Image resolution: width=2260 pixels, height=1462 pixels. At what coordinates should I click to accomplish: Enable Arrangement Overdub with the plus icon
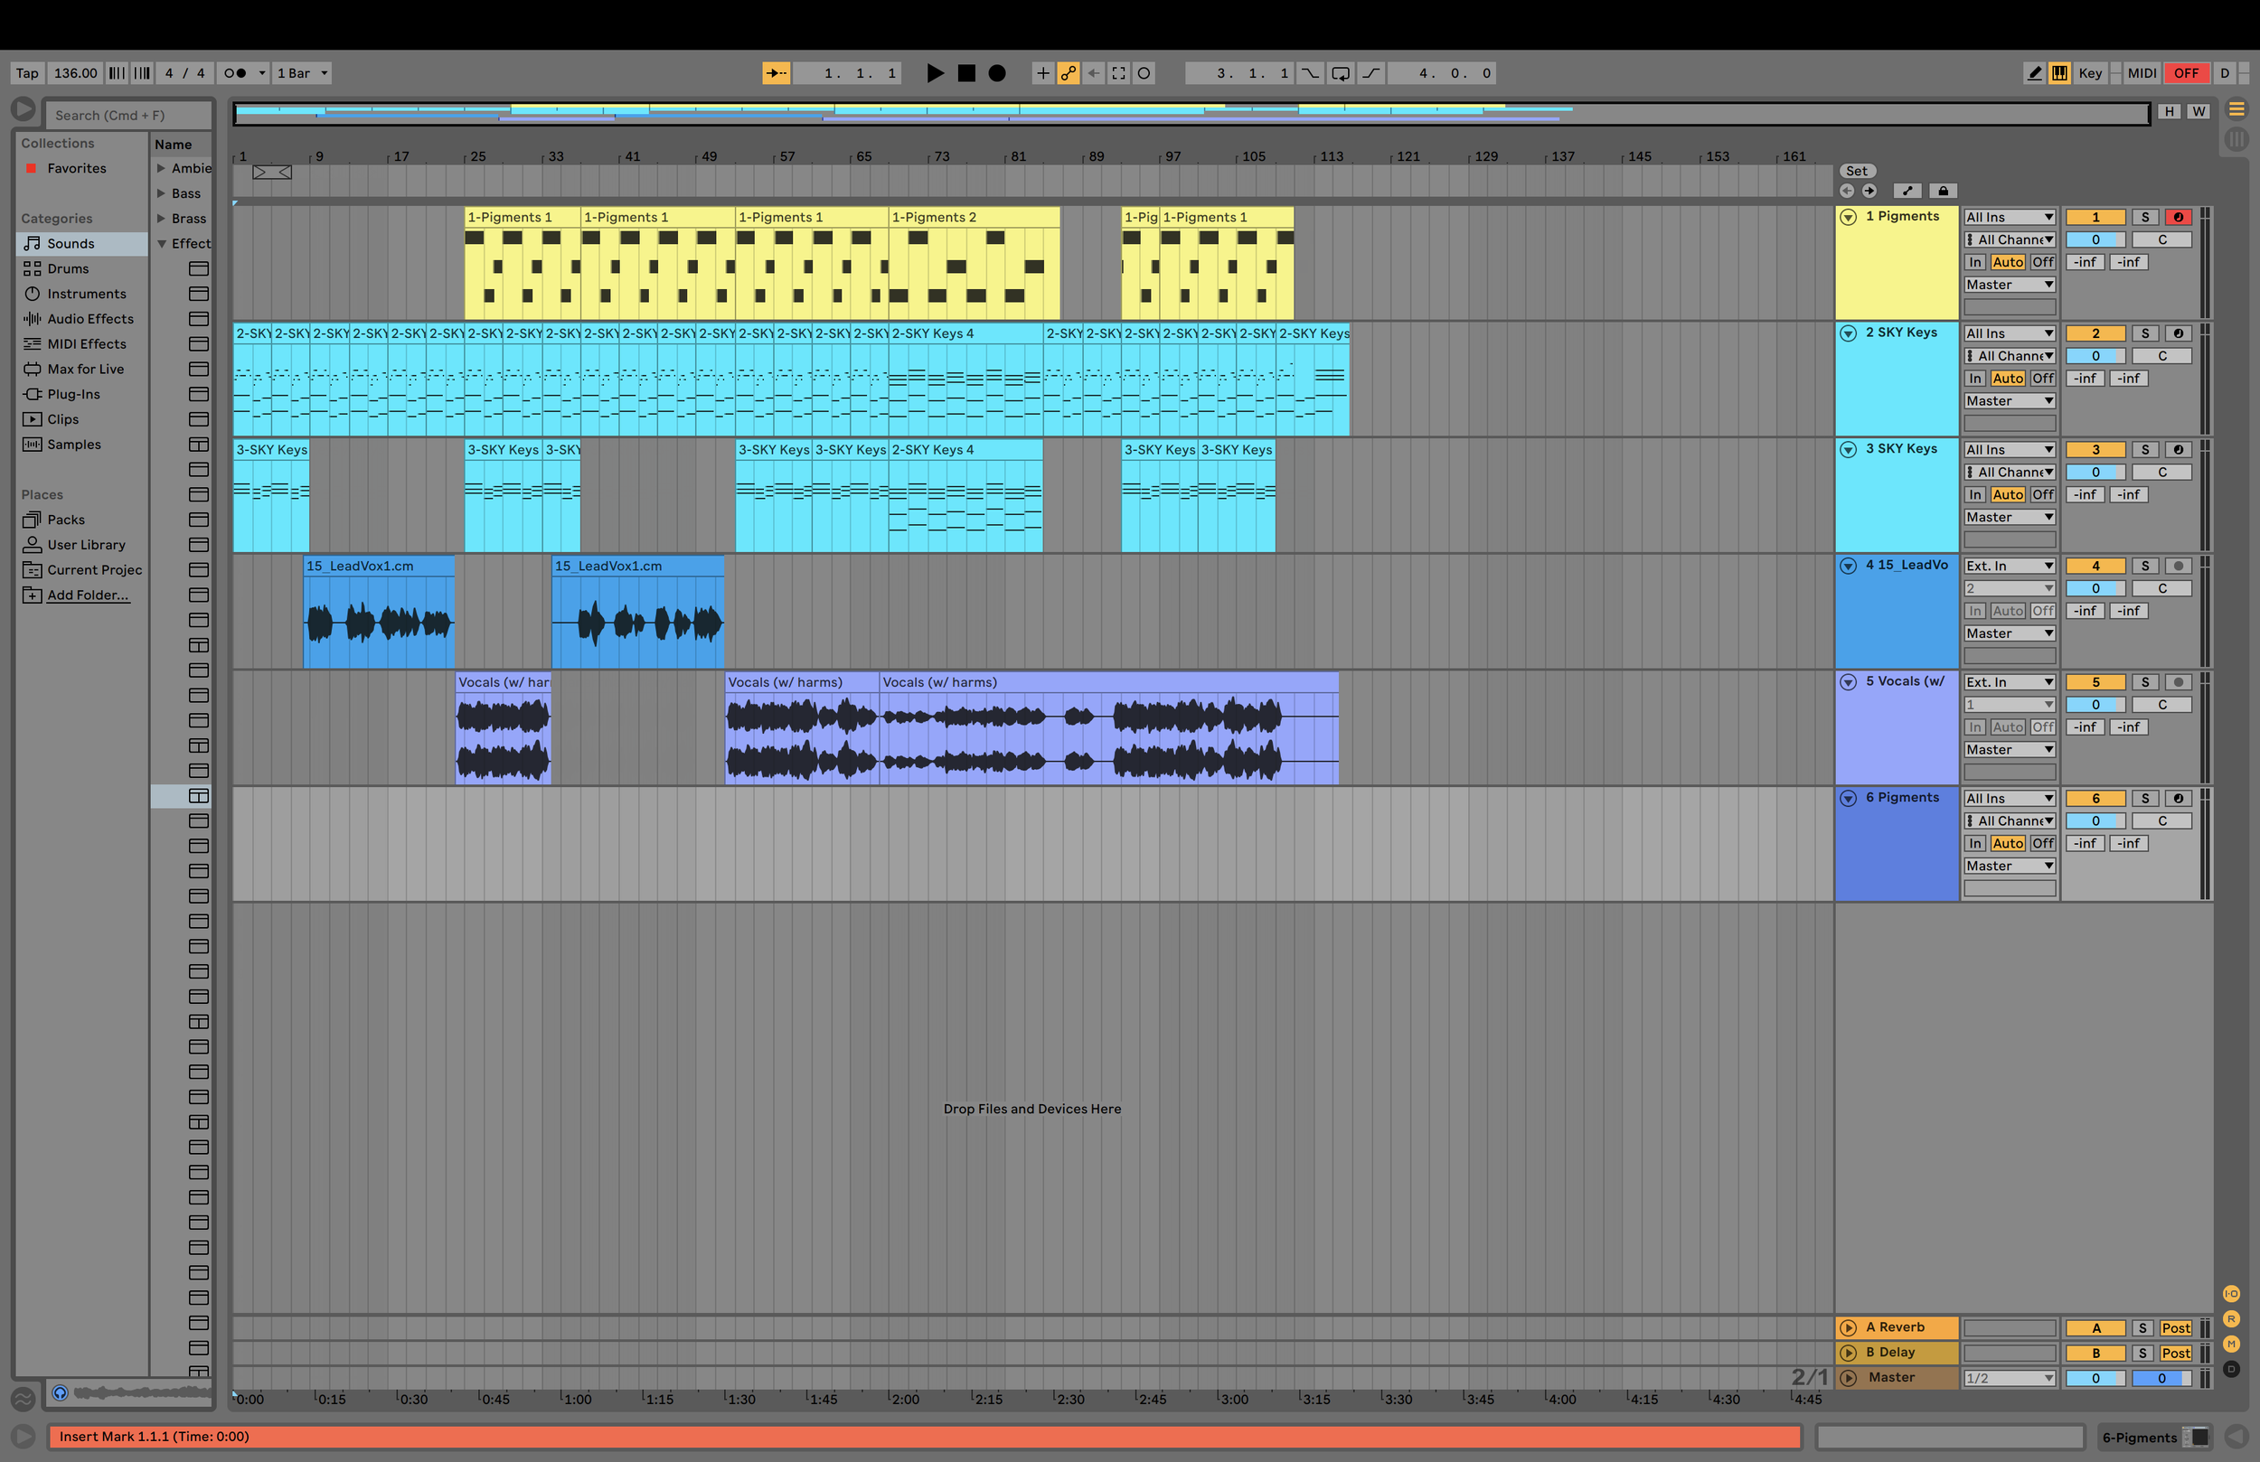coord(1042,72)
